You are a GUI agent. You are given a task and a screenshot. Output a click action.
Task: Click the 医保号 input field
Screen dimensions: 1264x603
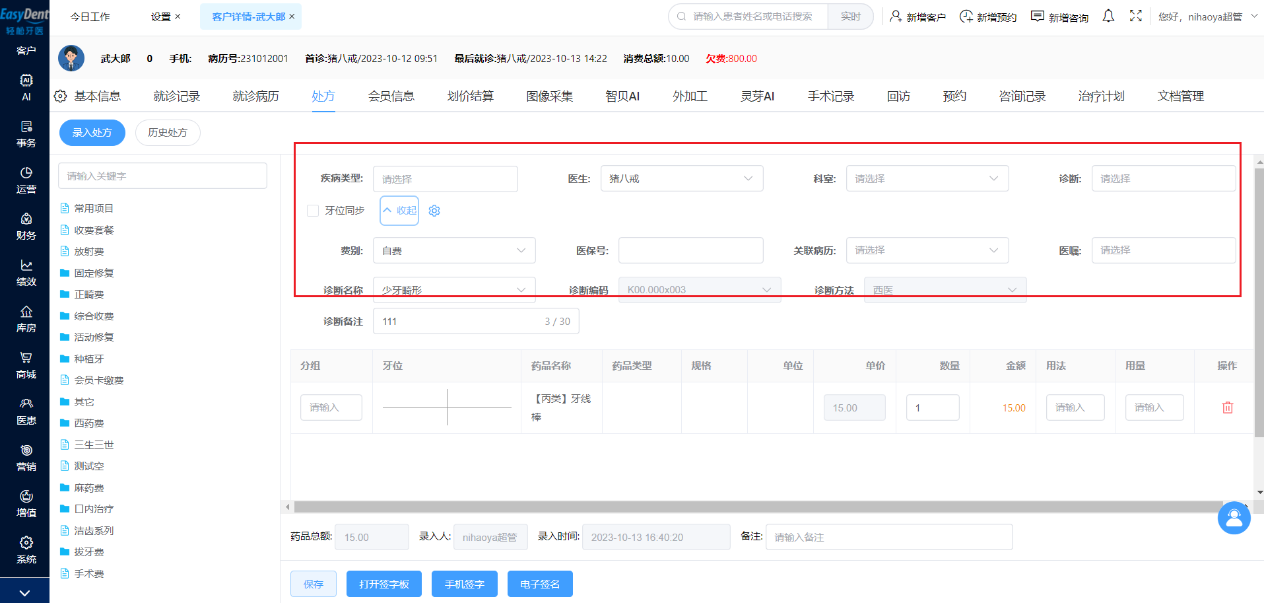tap(691, 250)
